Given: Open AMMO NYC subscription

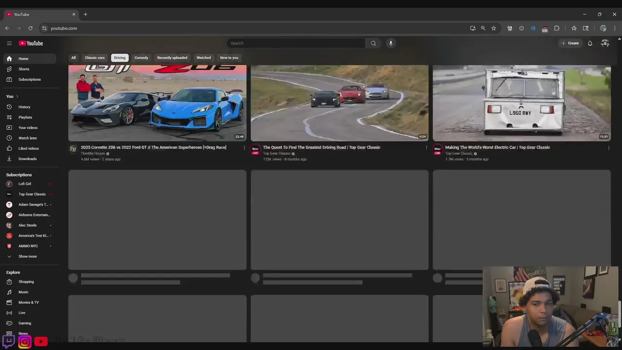Looking at the screenshot, I should [30, 246].
